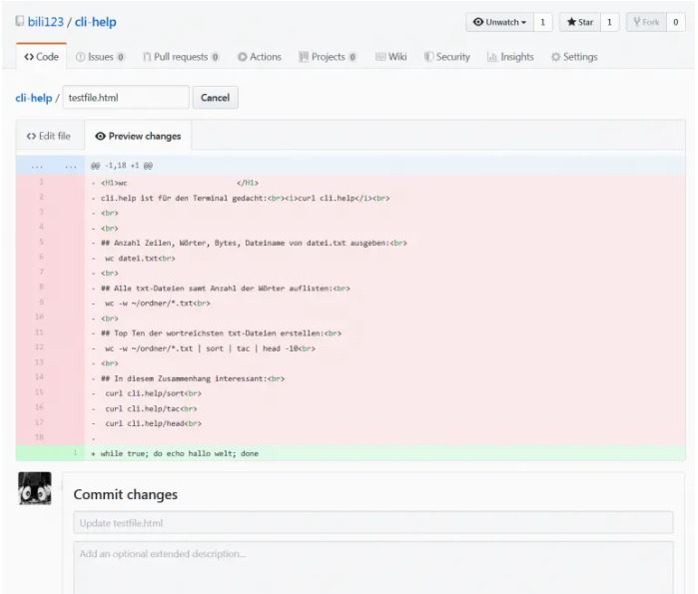
Task: Click the Security shield icon
Action: [428, 57]
